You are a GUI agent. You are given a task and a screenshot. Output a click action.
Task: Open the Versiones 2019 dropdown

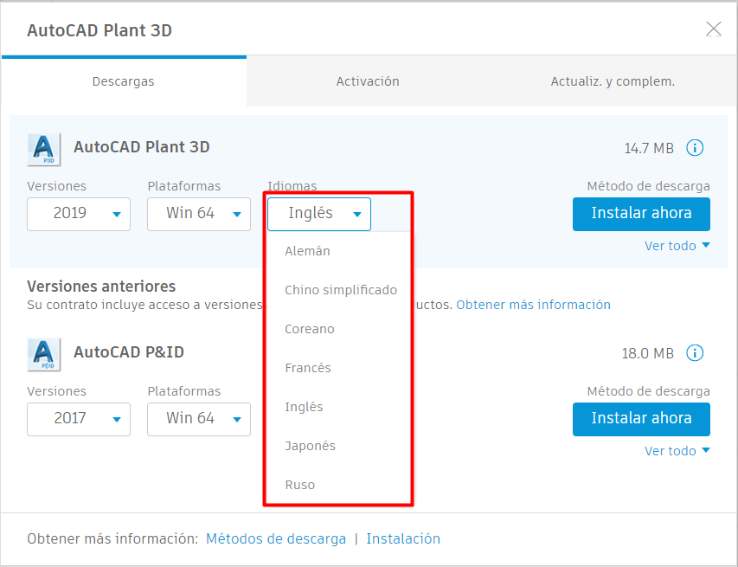pyautogui.click(x=78, y=214)
